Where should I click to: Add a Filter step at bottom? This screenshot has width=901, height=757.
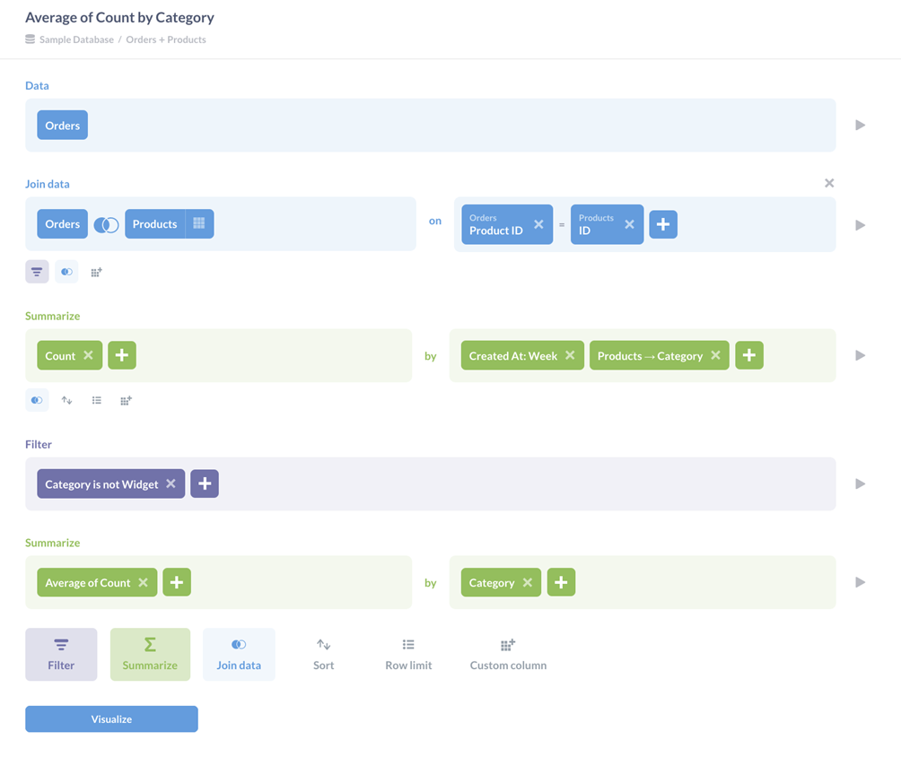(61, 654)
